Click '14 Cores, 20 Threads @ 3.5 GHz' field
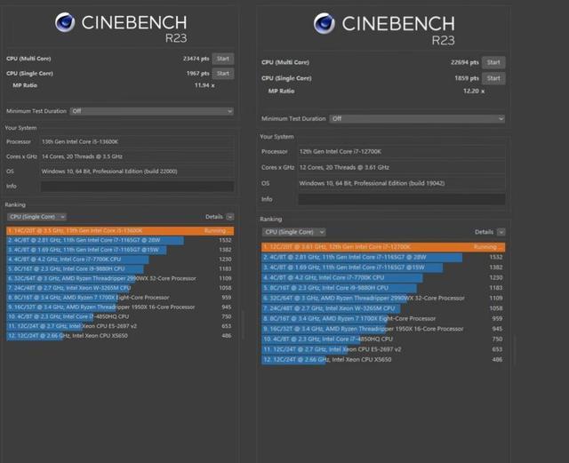This screenshot has width=569, height=463. (137, 156)
